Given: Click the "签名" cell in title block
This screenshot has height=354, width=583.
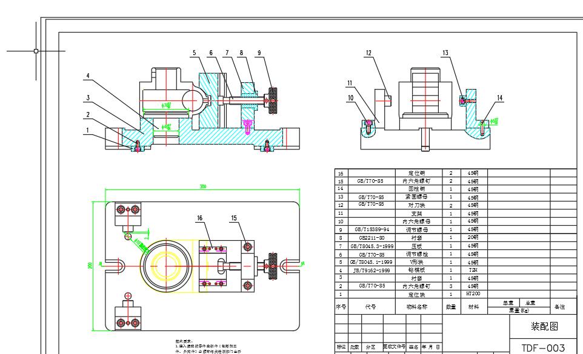Looking at the screenshot, I should (413, 347).
